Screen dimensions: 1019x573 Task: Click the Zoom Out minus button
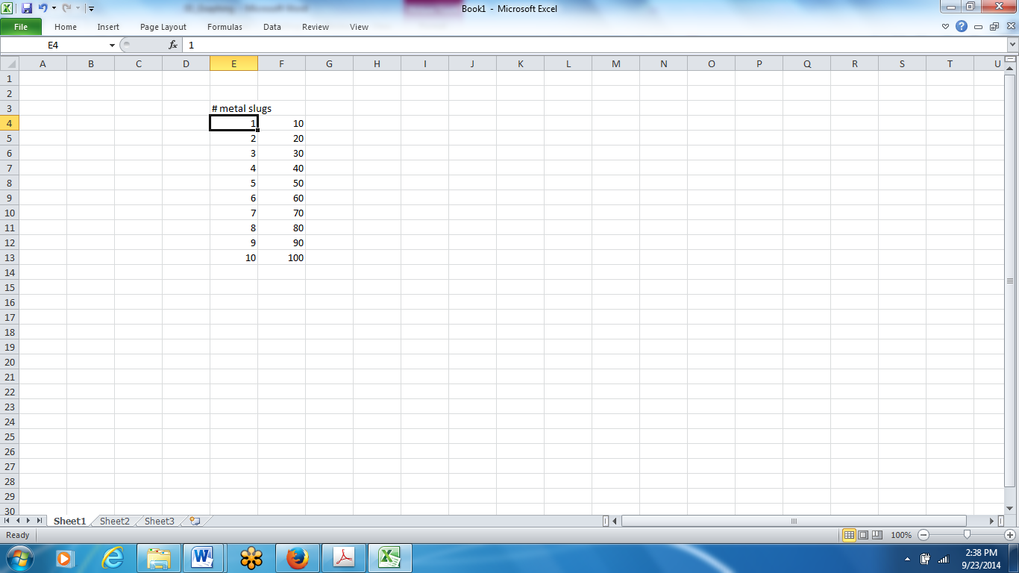922,535
